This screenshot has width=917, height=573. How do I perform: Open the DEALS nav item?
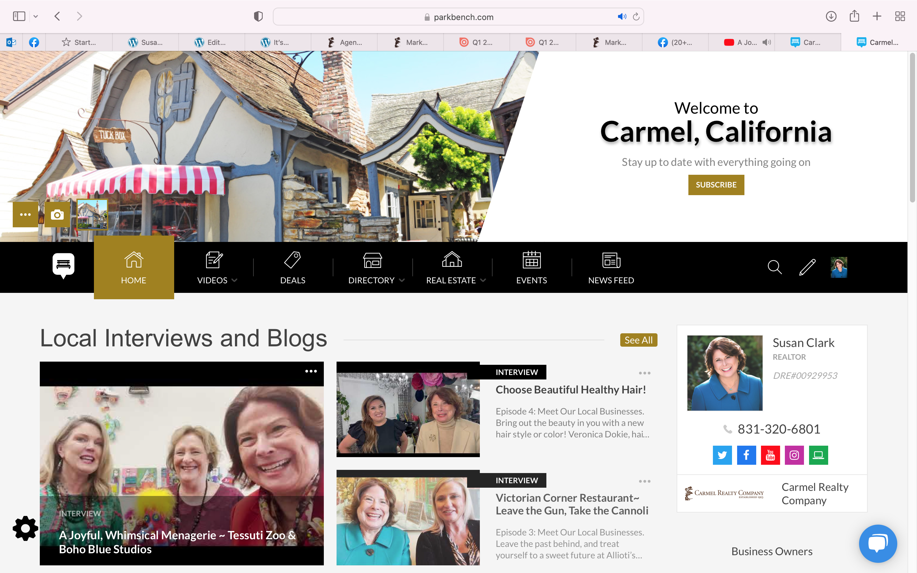coord(293,267)
